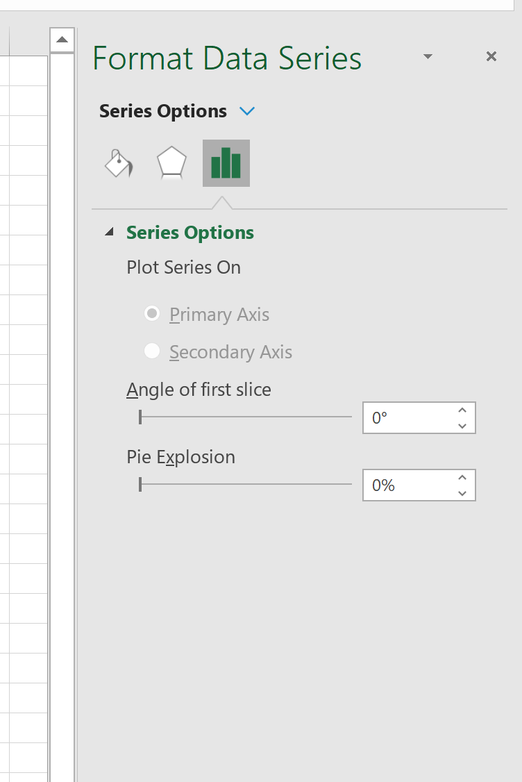
Task: Choose the Secondary Axis option
Action: point(152,351)
